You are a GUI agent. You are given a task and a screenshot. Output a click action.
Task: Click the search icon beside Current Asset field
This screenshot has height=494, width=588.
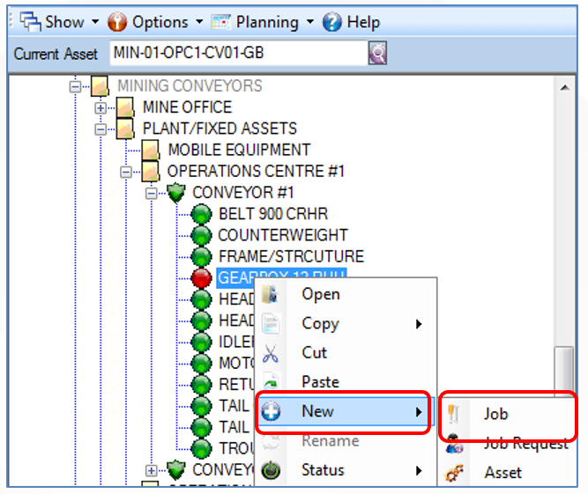(377, 54)
